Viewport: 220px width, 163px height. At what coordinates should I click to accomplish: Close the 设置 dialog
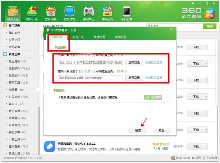coord(171,29)
